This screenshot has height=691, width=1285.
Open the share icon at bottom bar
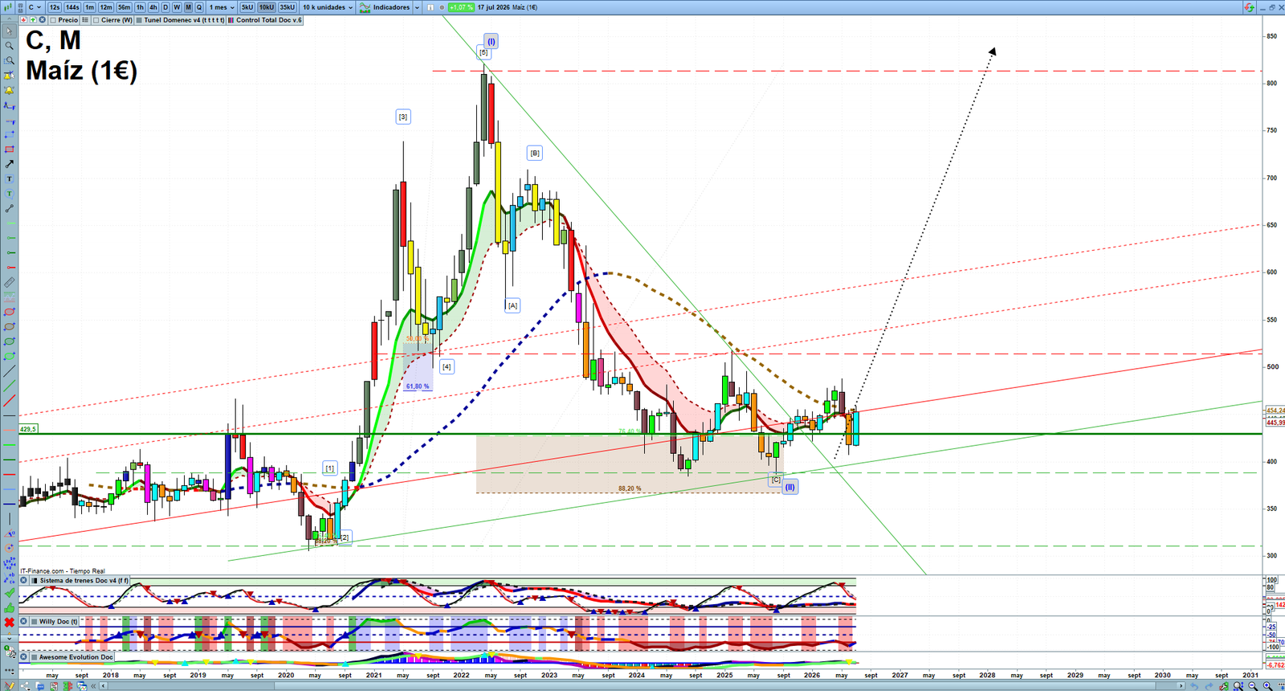[x=25, y=685]
